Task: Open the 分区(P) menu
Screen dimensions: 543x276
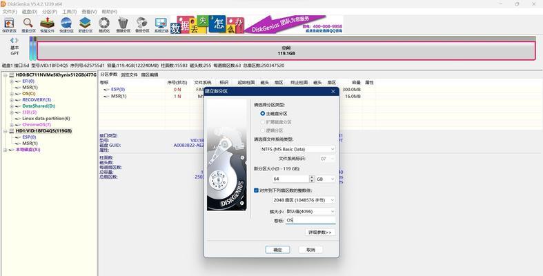Action: point(50,12)
